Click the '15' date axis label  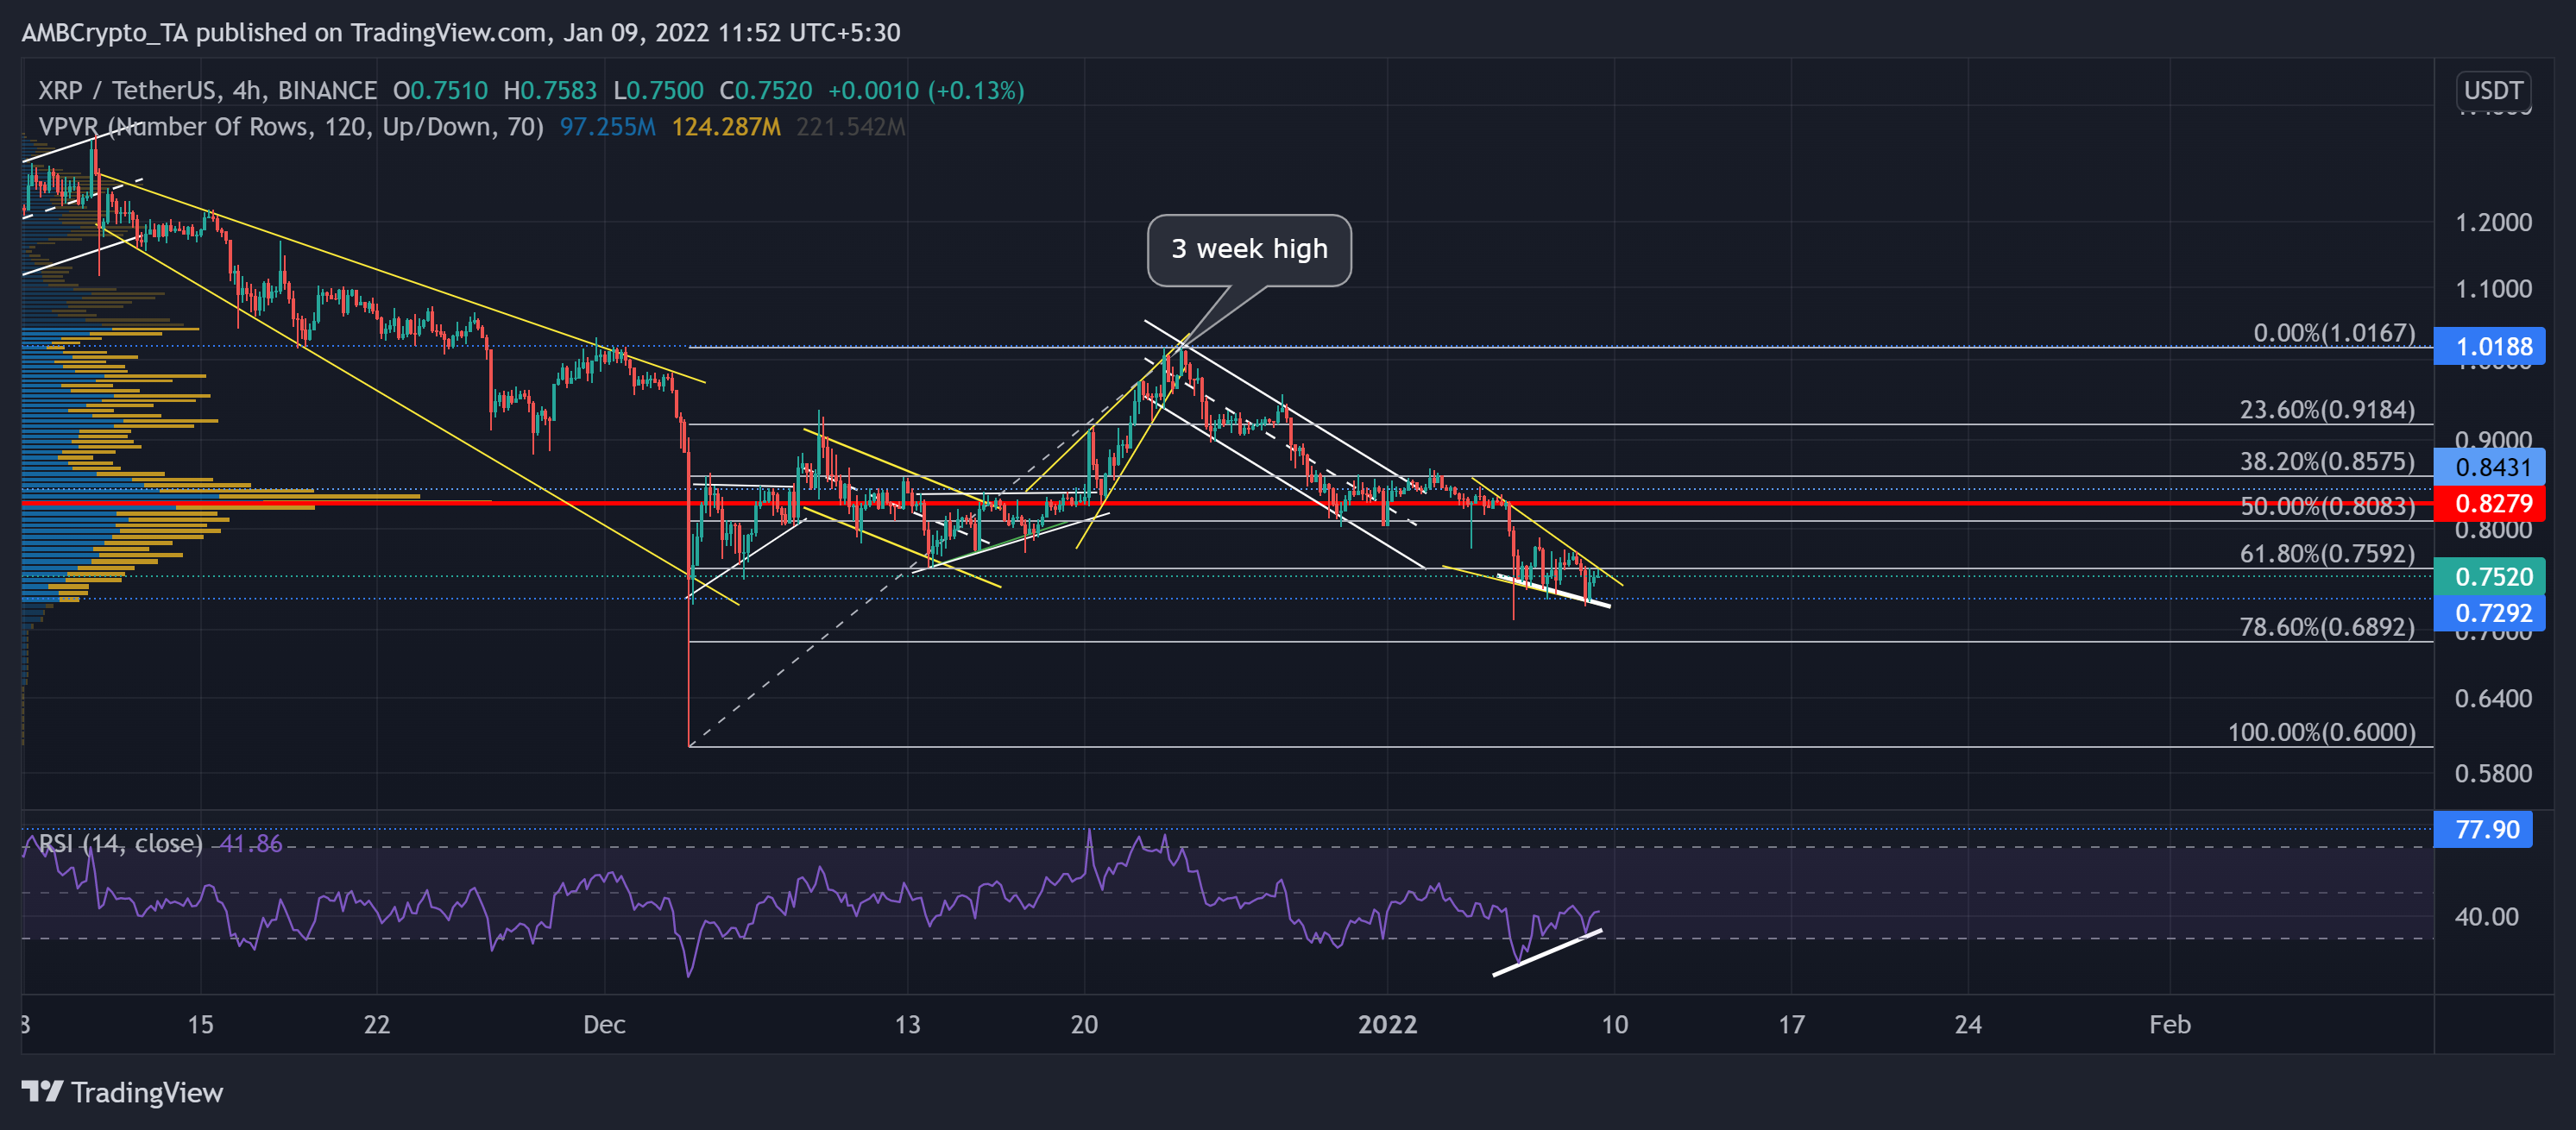200,1024
